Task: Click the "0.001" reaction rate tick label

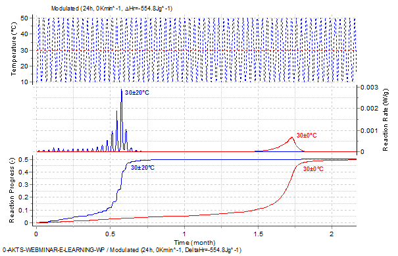Action: point(369,130)
